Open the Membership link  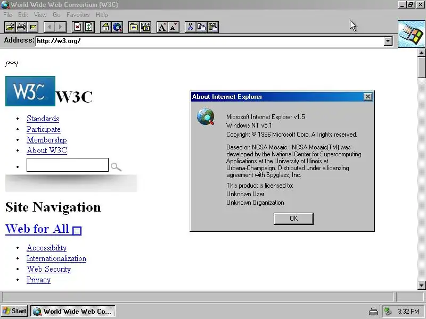(x=47, y=140)
